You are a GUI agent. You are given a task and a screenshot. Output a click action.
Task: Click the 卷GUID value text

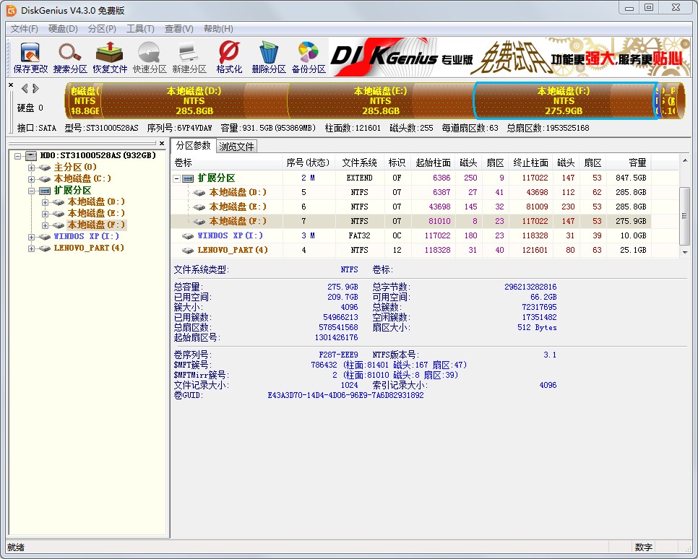point(345,395)
